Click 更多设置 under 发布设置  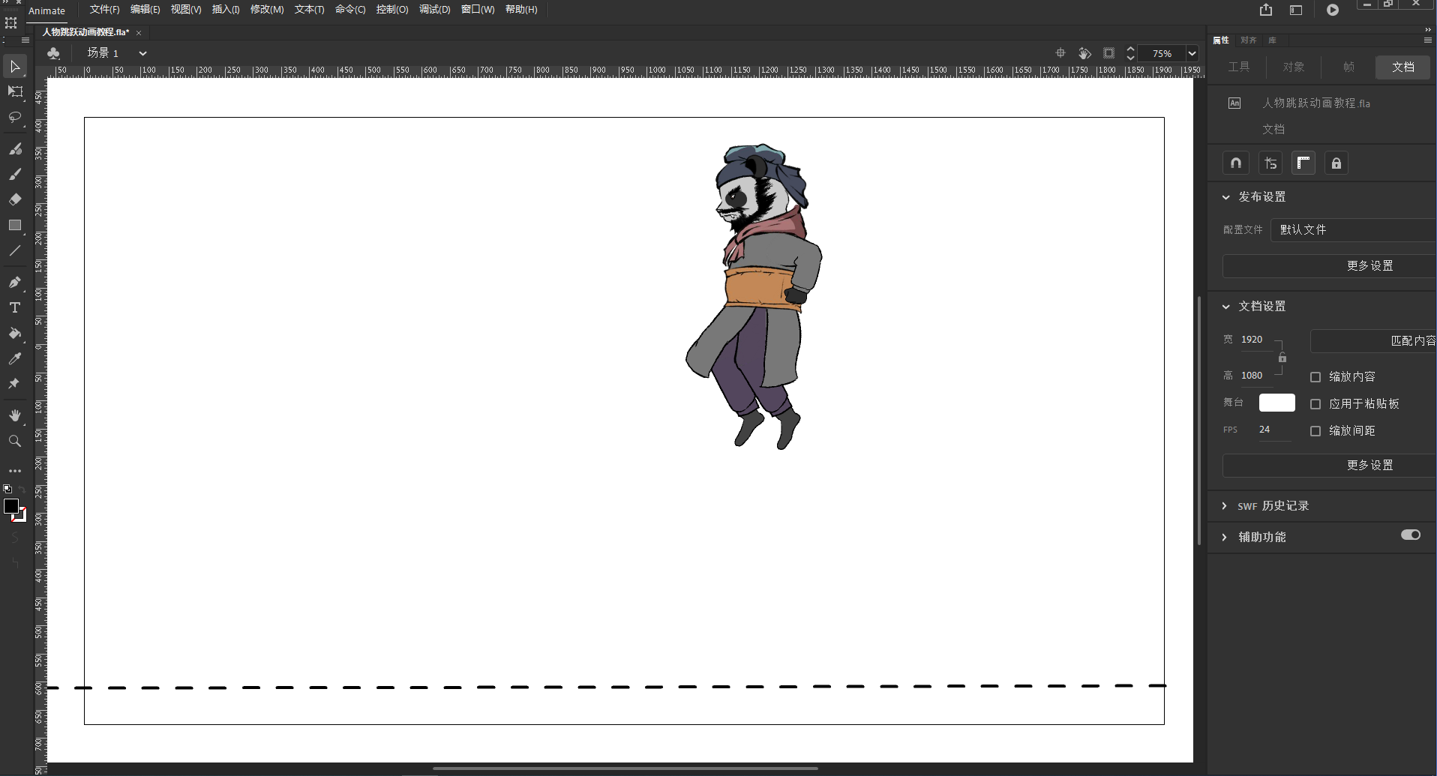pos(1330,266)
